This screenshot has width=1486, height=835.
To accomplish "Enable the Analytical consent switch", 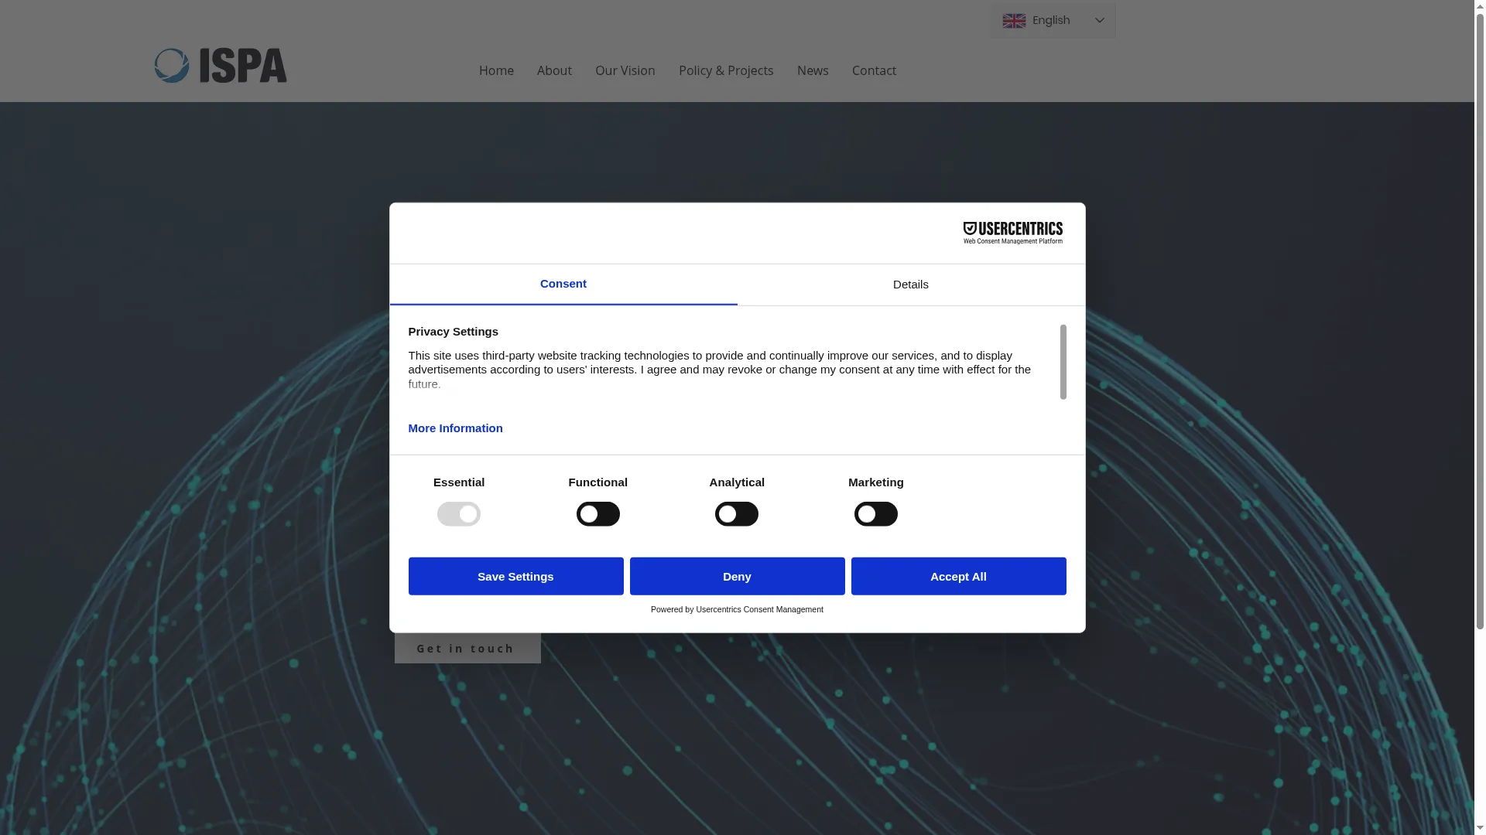I will tap(737, 514).
